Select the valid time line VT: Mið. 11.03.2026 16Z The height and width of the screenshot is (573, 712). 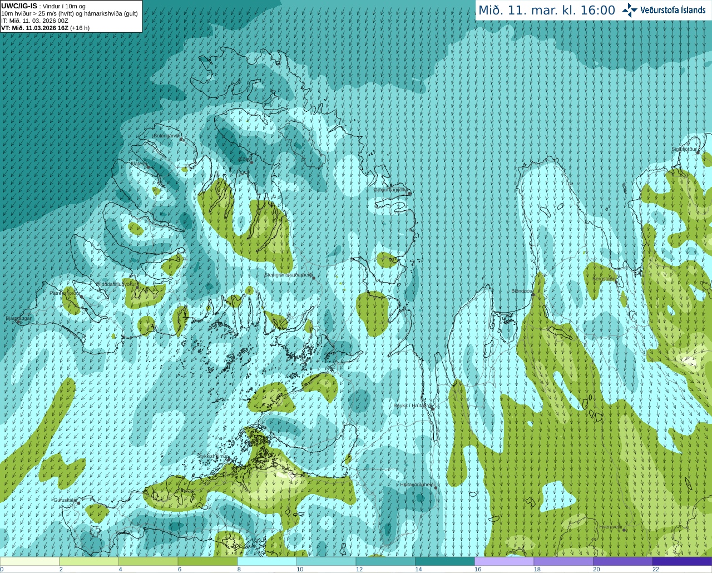(45, 28)
